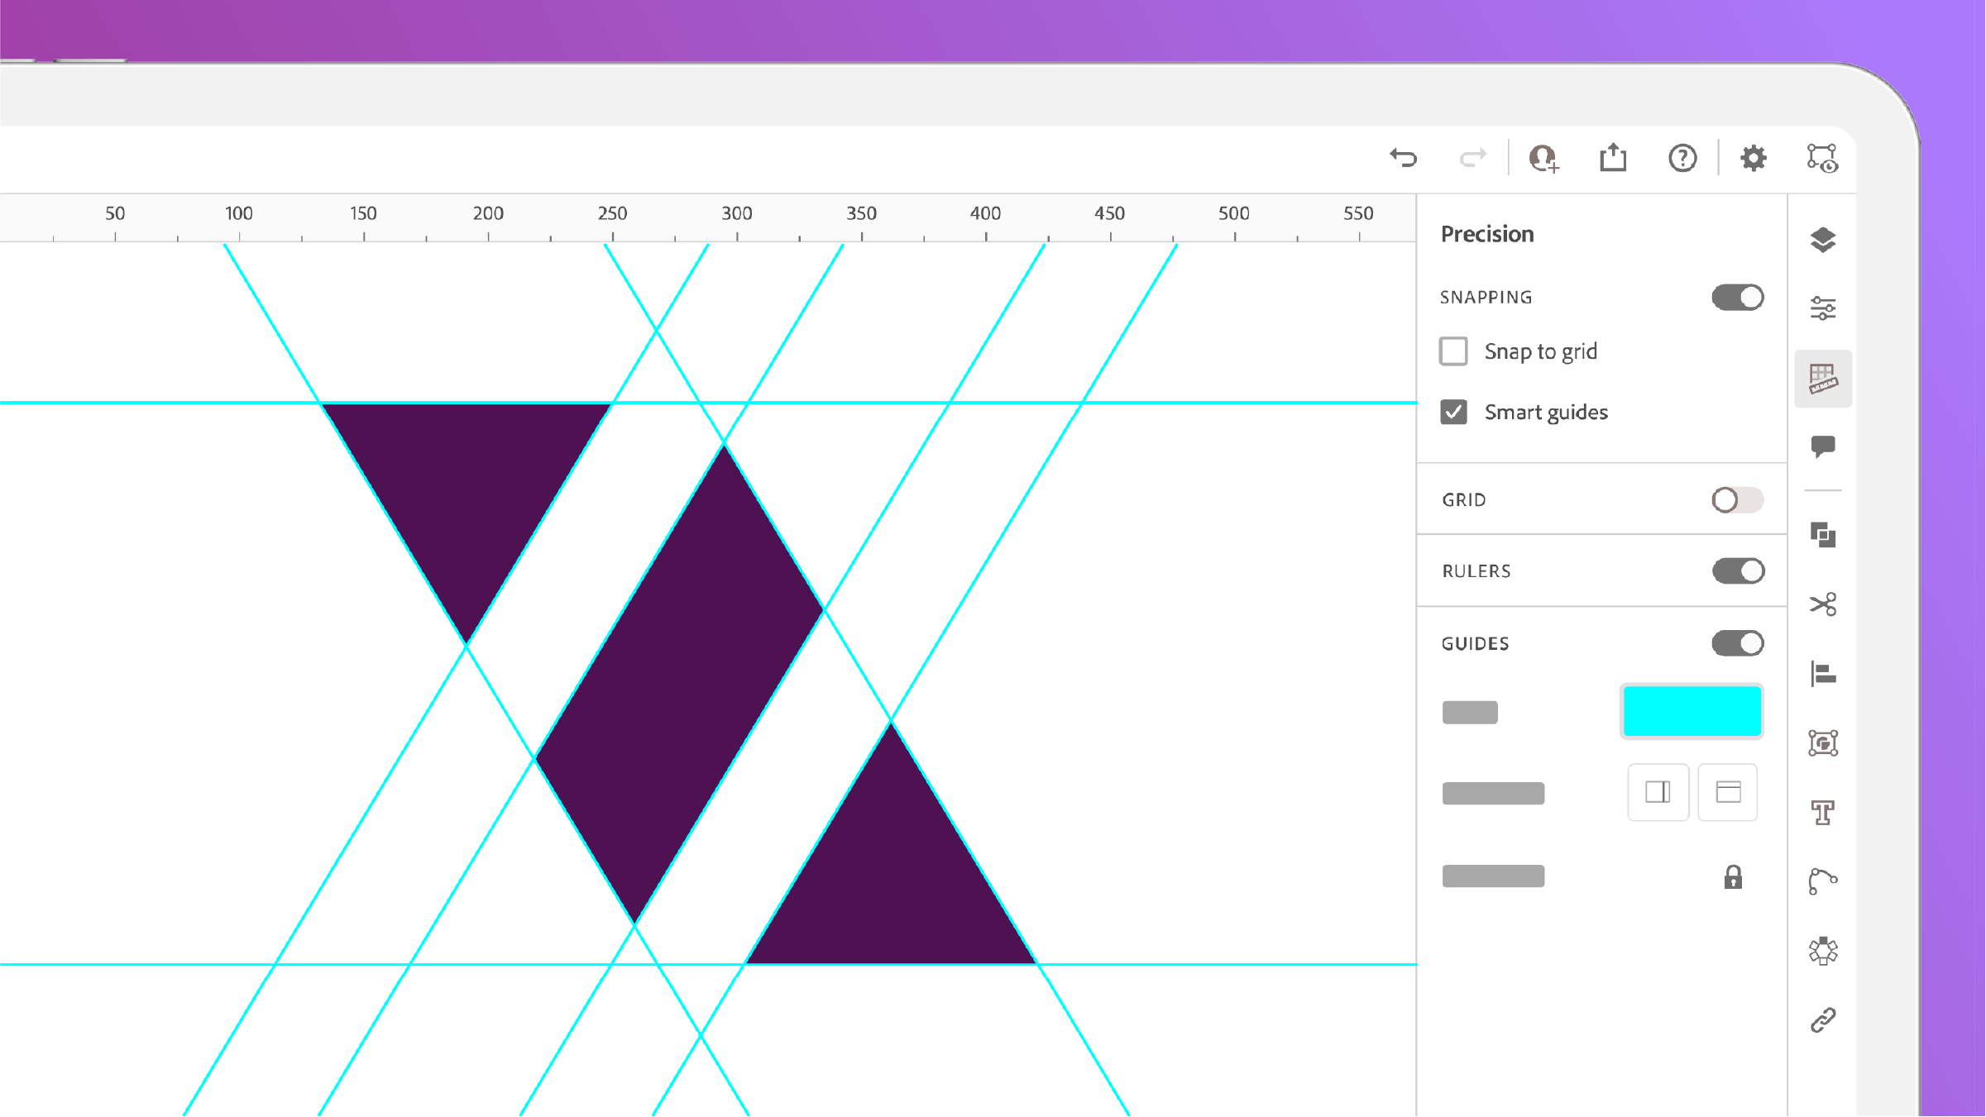The height and width of the screenshot is (1117, 1986).
Task: Open the Properties sliders panel icon
Action: click(1822, 308)
